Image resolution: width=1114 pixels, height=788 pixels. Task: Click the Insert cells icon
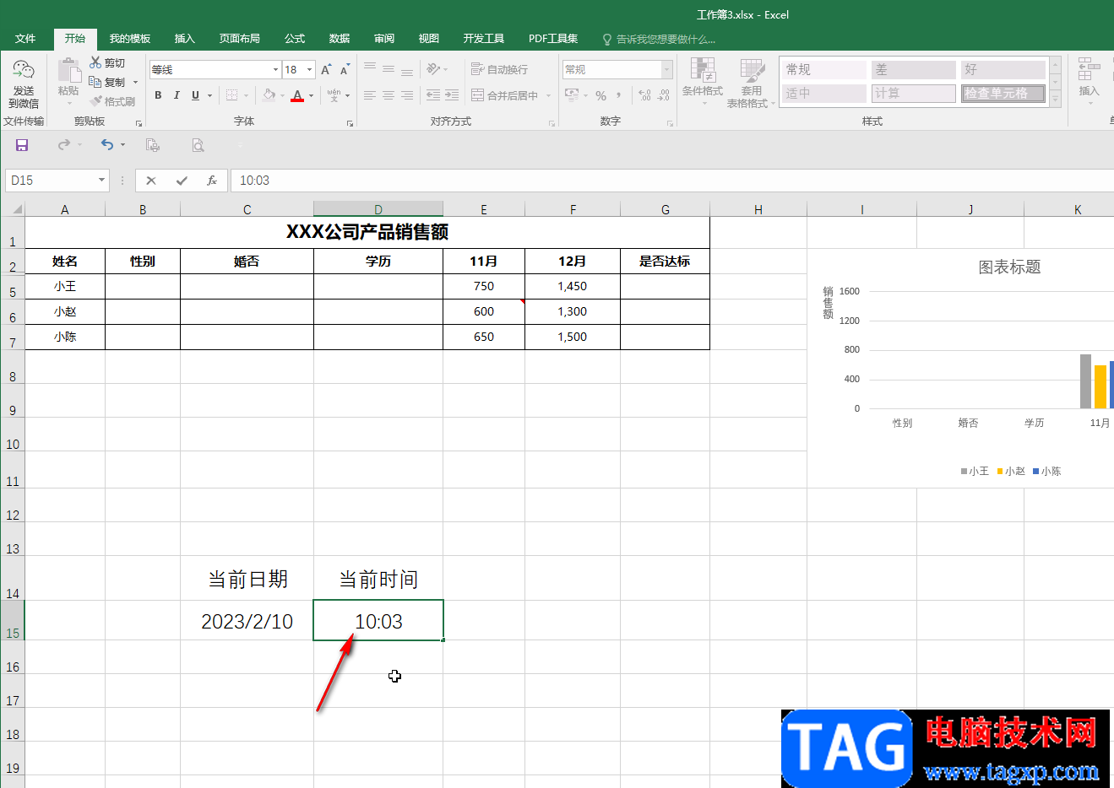[1089, 70]
